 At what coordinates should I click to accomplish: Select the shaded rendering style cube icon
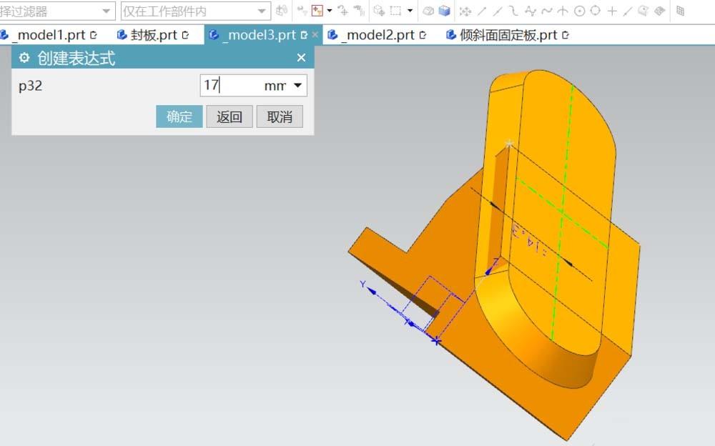click(x=445, y=9)
